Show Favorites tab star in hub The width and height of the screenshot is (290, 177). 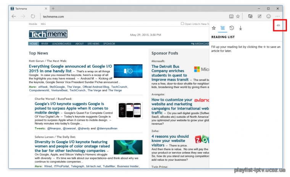pyautogui.click(x=214, y=28)
